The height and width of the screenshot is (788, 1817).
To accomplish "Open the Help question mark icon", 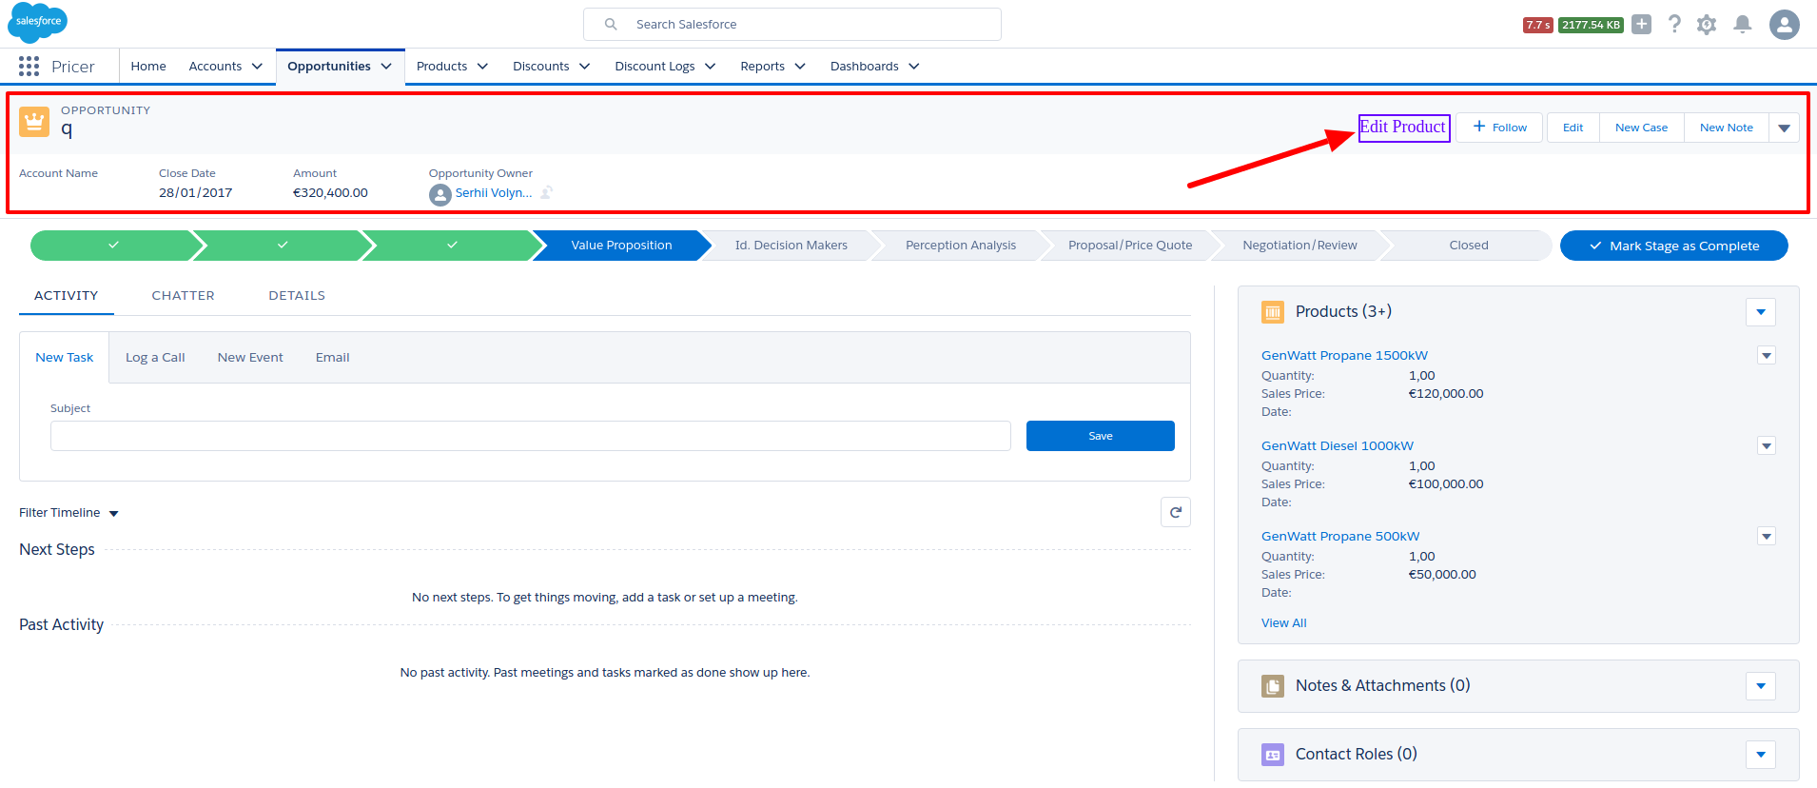I will (x=1674, y=25).
